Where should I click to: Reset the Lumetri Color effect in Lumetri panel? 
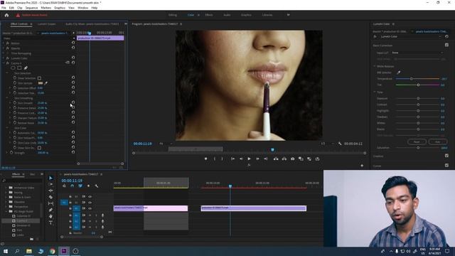[446, 36]
